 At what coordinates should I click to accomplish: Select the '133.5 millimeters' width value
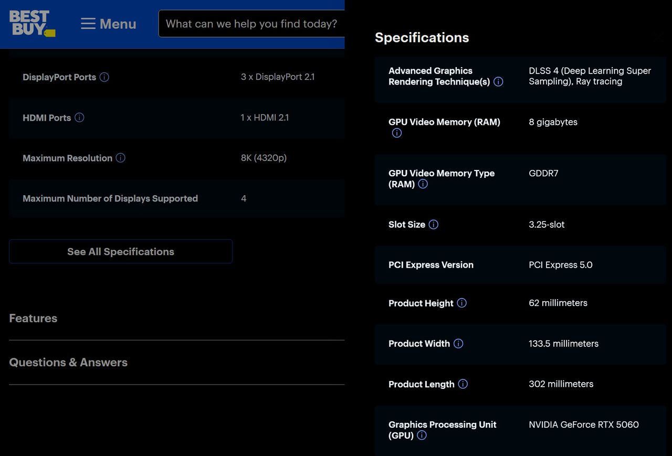tap(564, 344)
